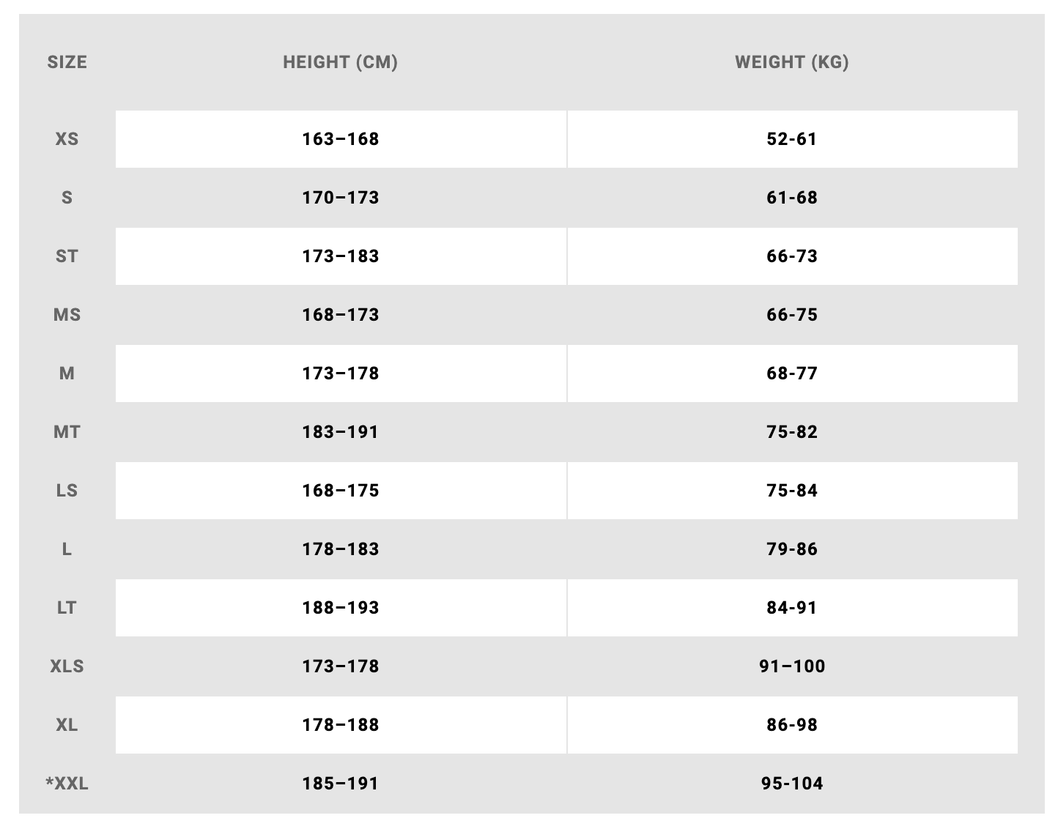Click the HEIGHT (CM) column header
1058x829 pixels.
[341, 62]
